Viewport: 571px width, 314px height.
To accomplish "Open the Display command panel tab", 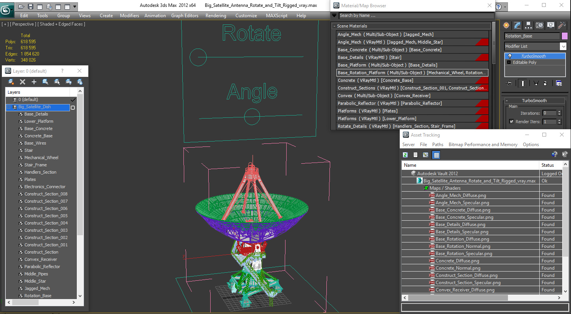I will click(x=550, y=25).
